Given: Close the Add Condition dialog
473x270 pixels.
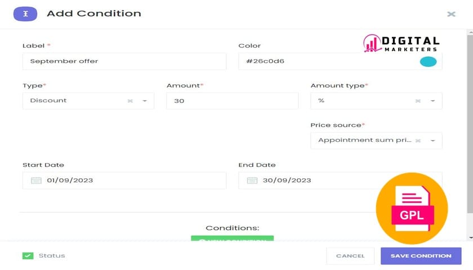Looking at the screenshot, I should tap(451, 14).
